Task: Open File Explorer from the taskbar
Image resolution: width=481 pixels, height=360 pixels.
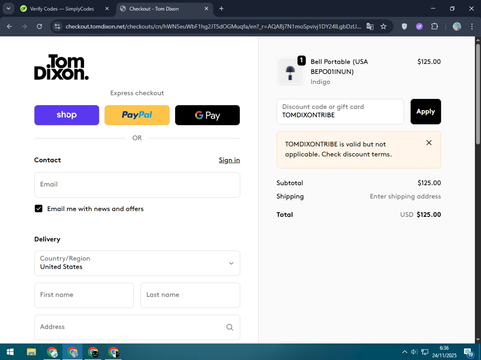Action: tap(31, 352)
